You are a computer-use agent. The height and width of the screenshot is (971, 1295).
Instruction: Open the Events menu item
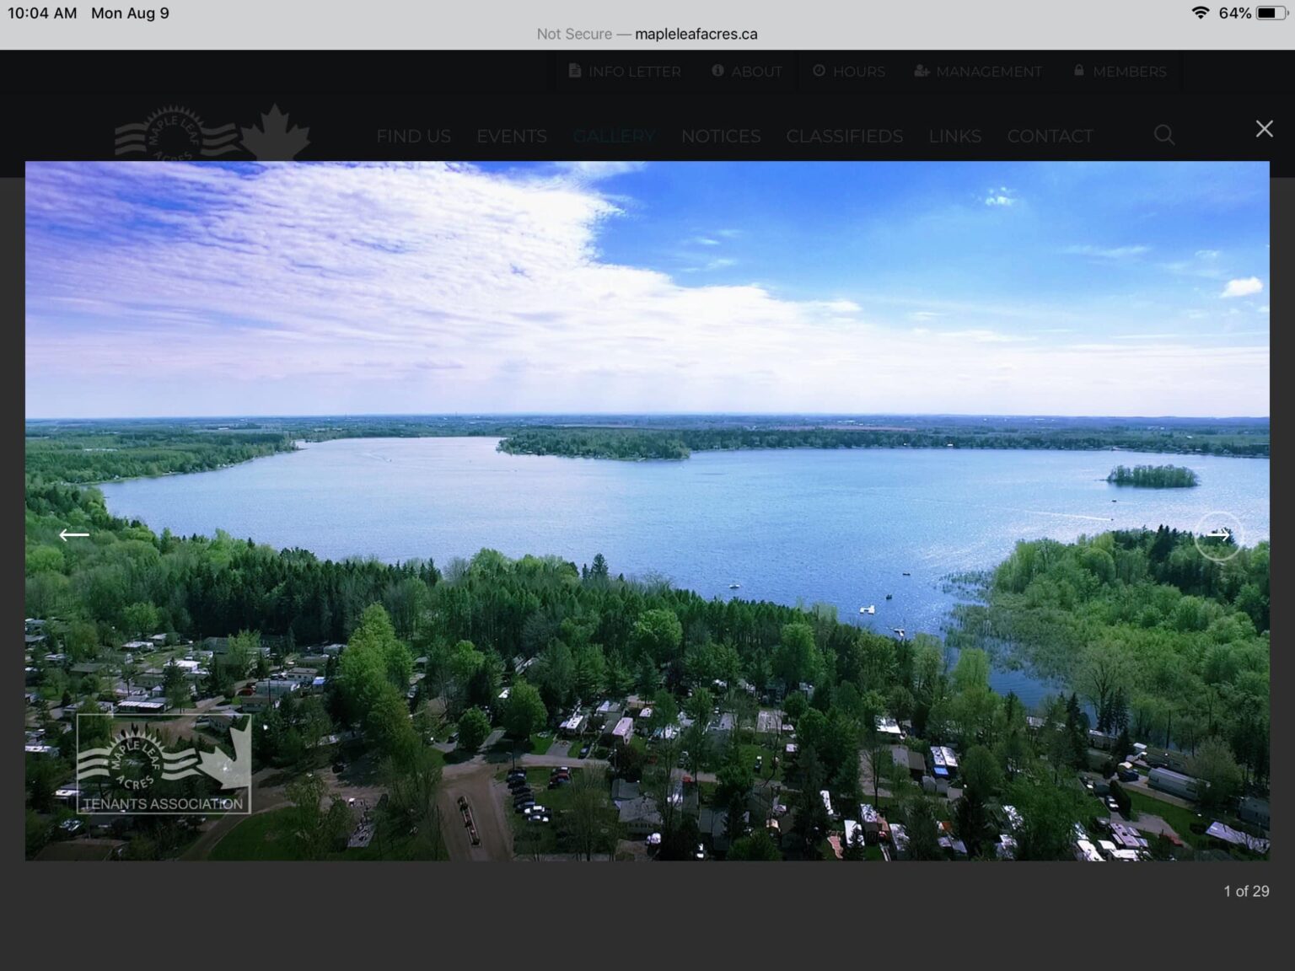pos(512,136)
